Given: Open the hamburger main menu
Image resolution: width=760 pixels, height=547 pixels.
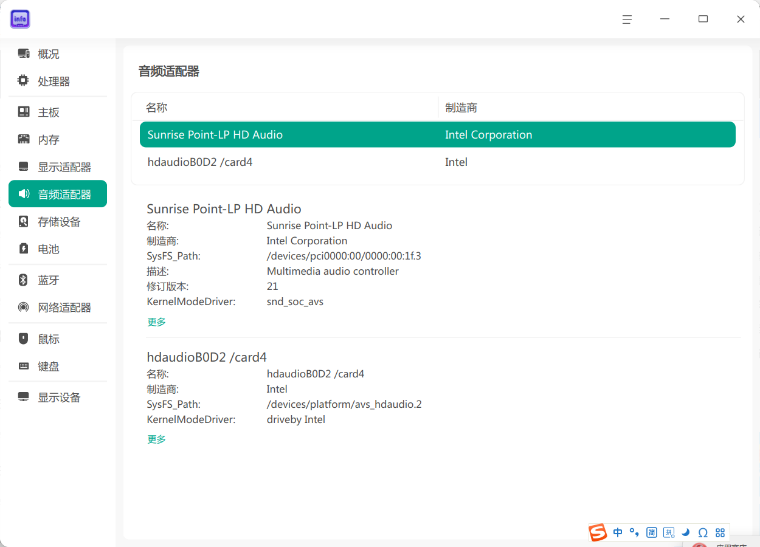Looking at the screenshot, I should [627, 19].
